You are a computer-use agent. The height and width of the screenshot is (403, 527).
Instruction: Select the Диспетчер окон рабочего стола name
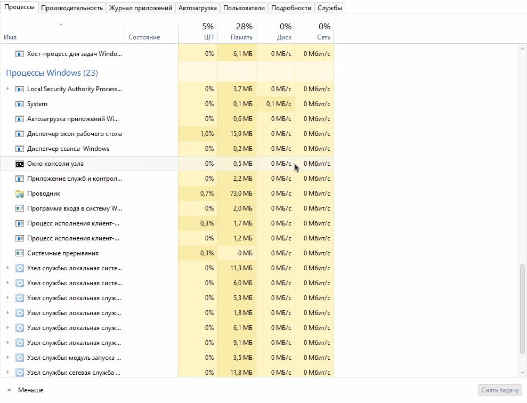pyautogui.click(x=75, y=134)
